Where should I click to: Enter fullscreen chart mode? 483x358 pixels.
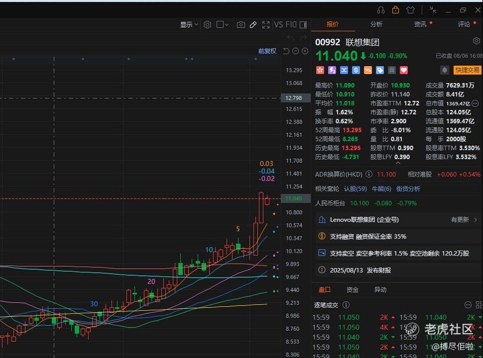pyautogui.click(x=265, y=24)
